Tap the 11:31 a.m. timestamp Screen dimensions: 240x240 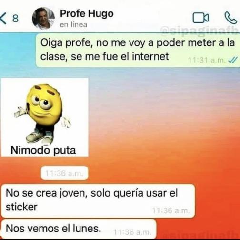tap(207, 60)
